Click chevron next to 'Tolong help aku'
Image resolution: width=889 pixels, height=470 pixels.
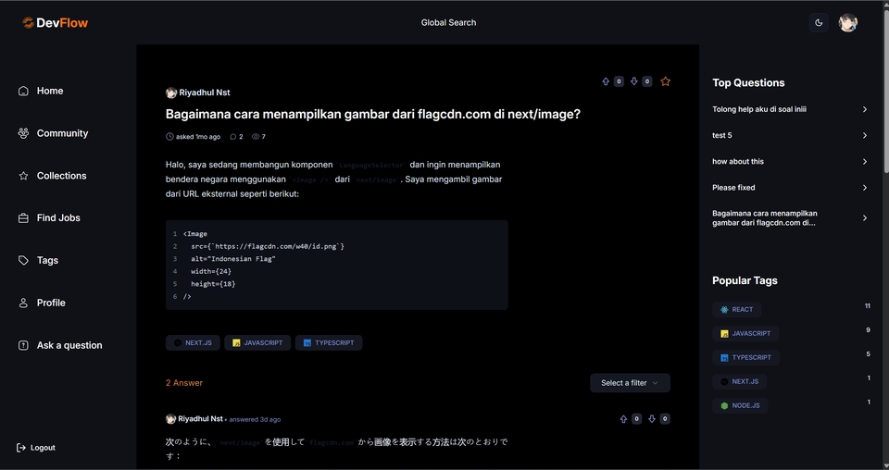(x=865, y=109)
